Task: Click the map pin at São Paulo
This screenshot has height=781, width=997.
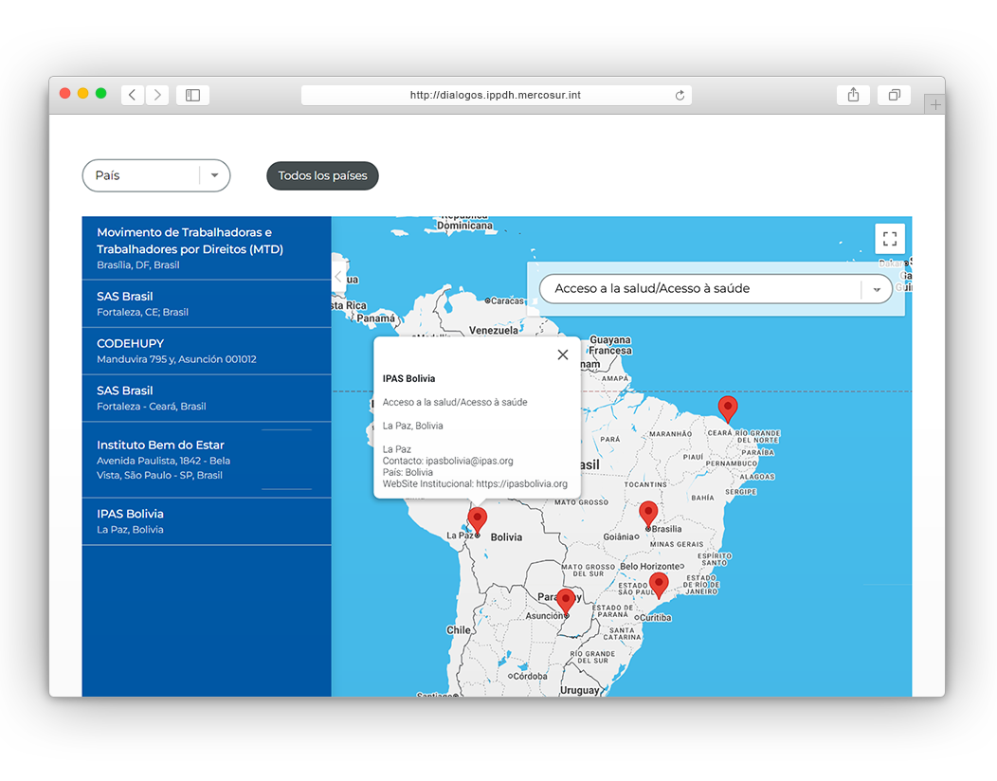Action: [x=659, y=585]
